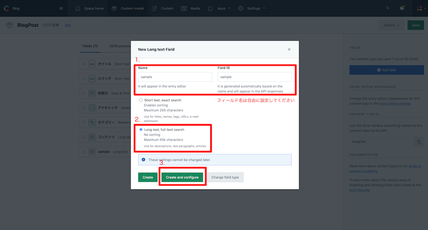The height and width of the screenshot is (230, 428).
Task: Switch to the Fields (7) tab
Action: (x=90, y=46)
